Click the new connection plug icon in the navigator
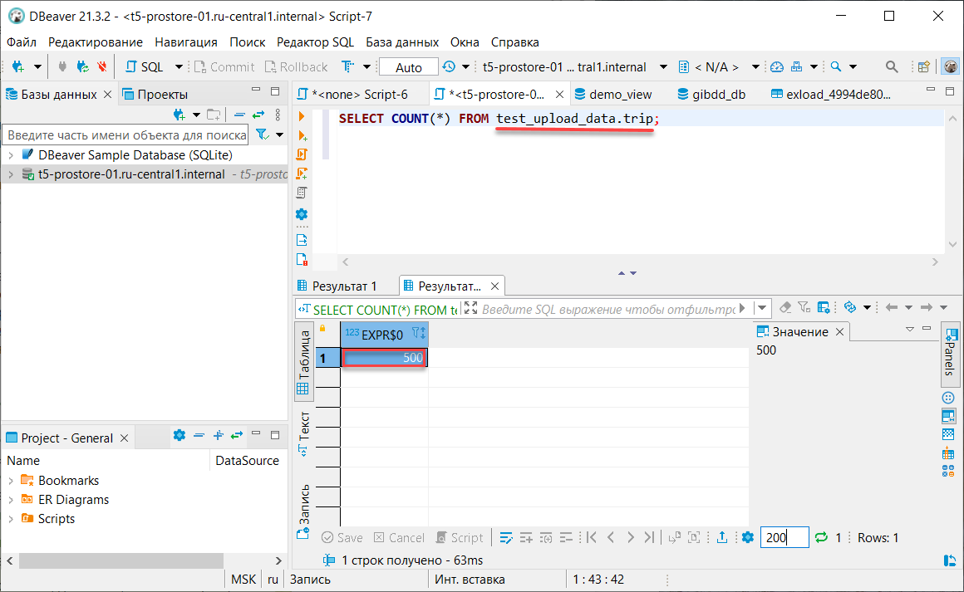 point(179,115)
